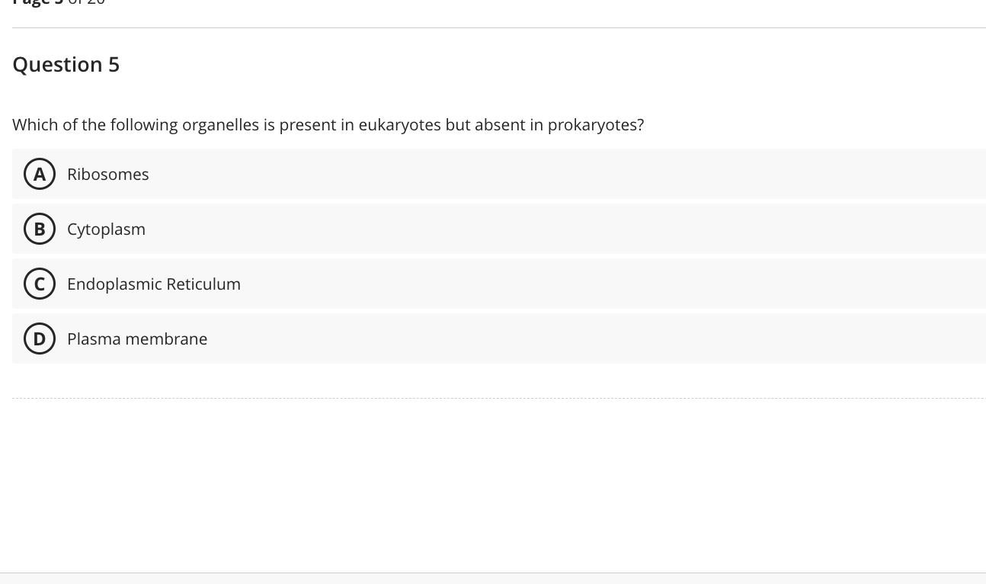Click the horizontal rule under the page label

498,27
